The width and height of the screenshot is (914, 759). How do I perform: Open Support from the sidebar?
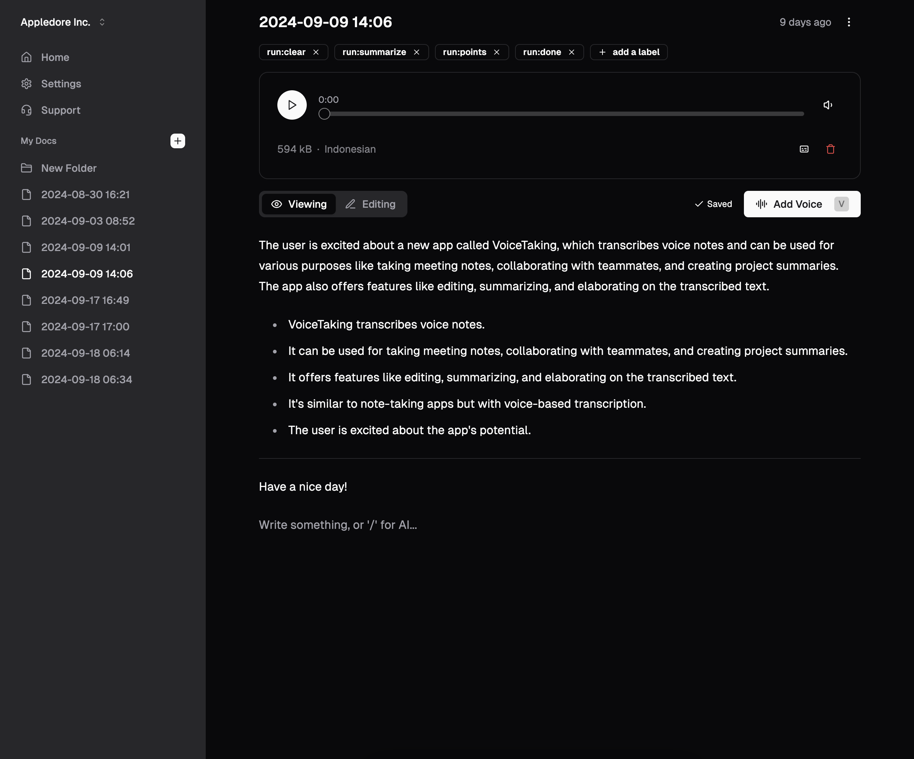pyautogui.click(x=61, y=110)
